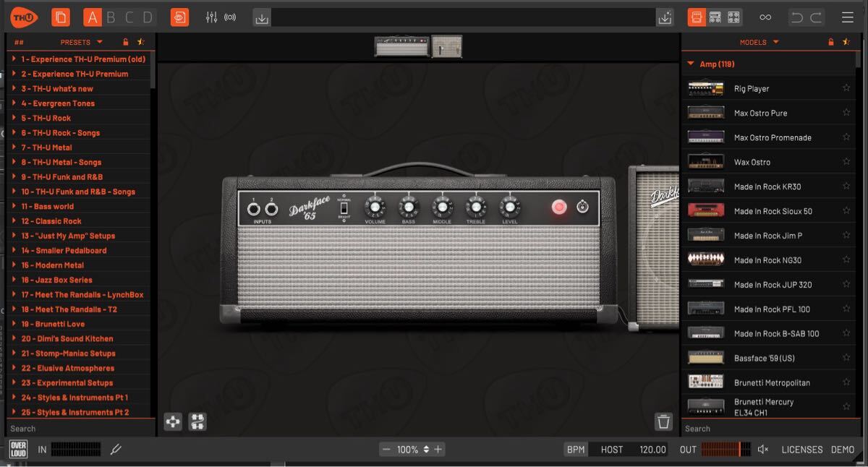
Task: Click the tuner/broadcast icon in toolbar
Action: [230, 17]
